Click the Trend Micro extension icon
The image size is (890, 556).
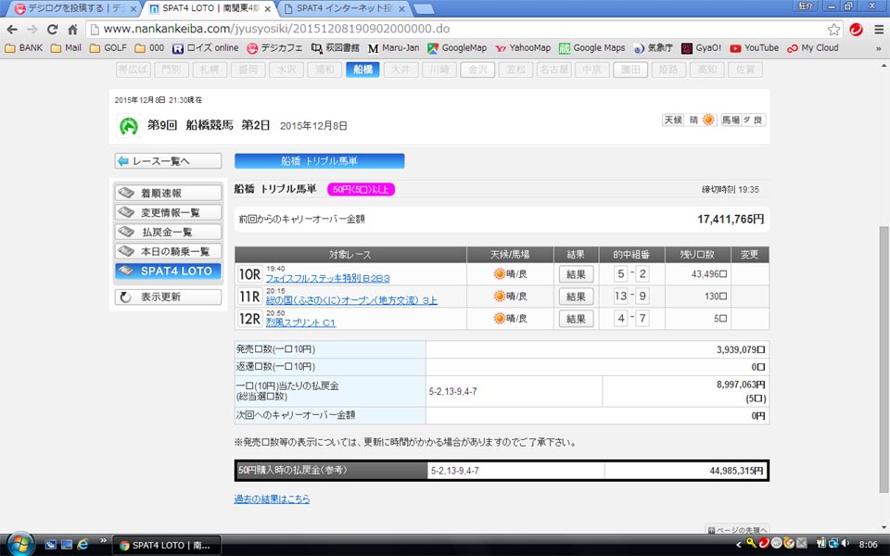click(856, 29)
